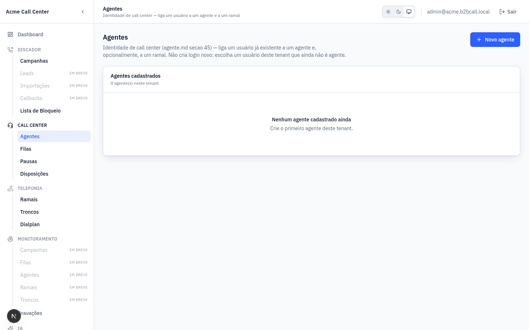Click the Discador phone icon
Image resolution: width=529 pixels, height=330 pixels.
[x=10, y=50]
